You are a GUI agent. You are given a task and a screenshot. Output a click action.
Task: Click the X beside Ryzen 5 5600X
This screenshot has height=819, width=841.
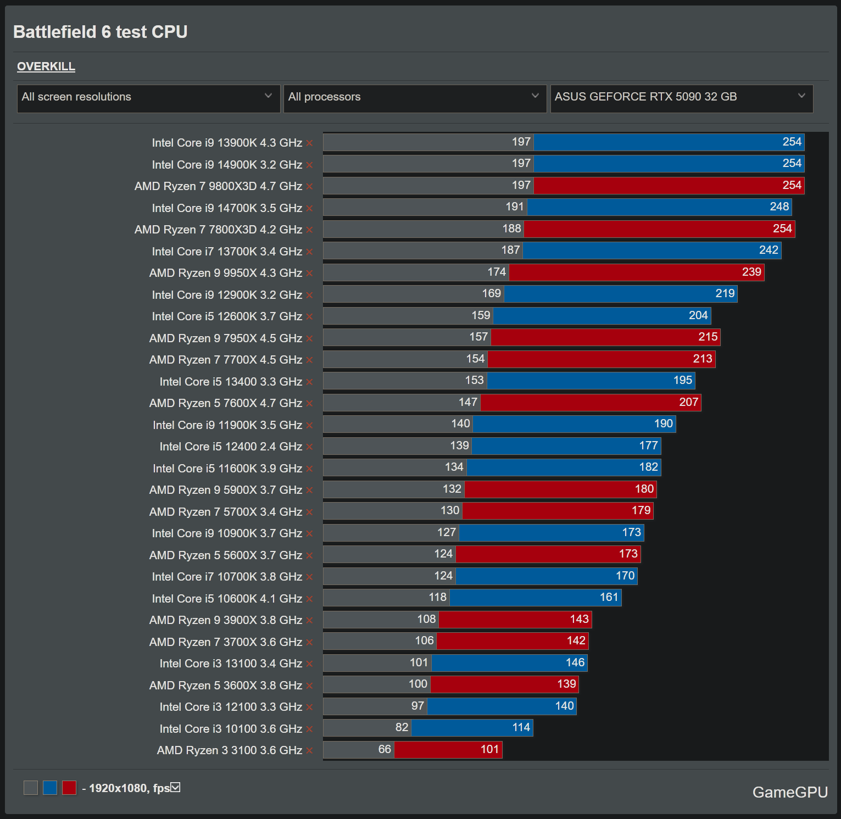[310, 556]
